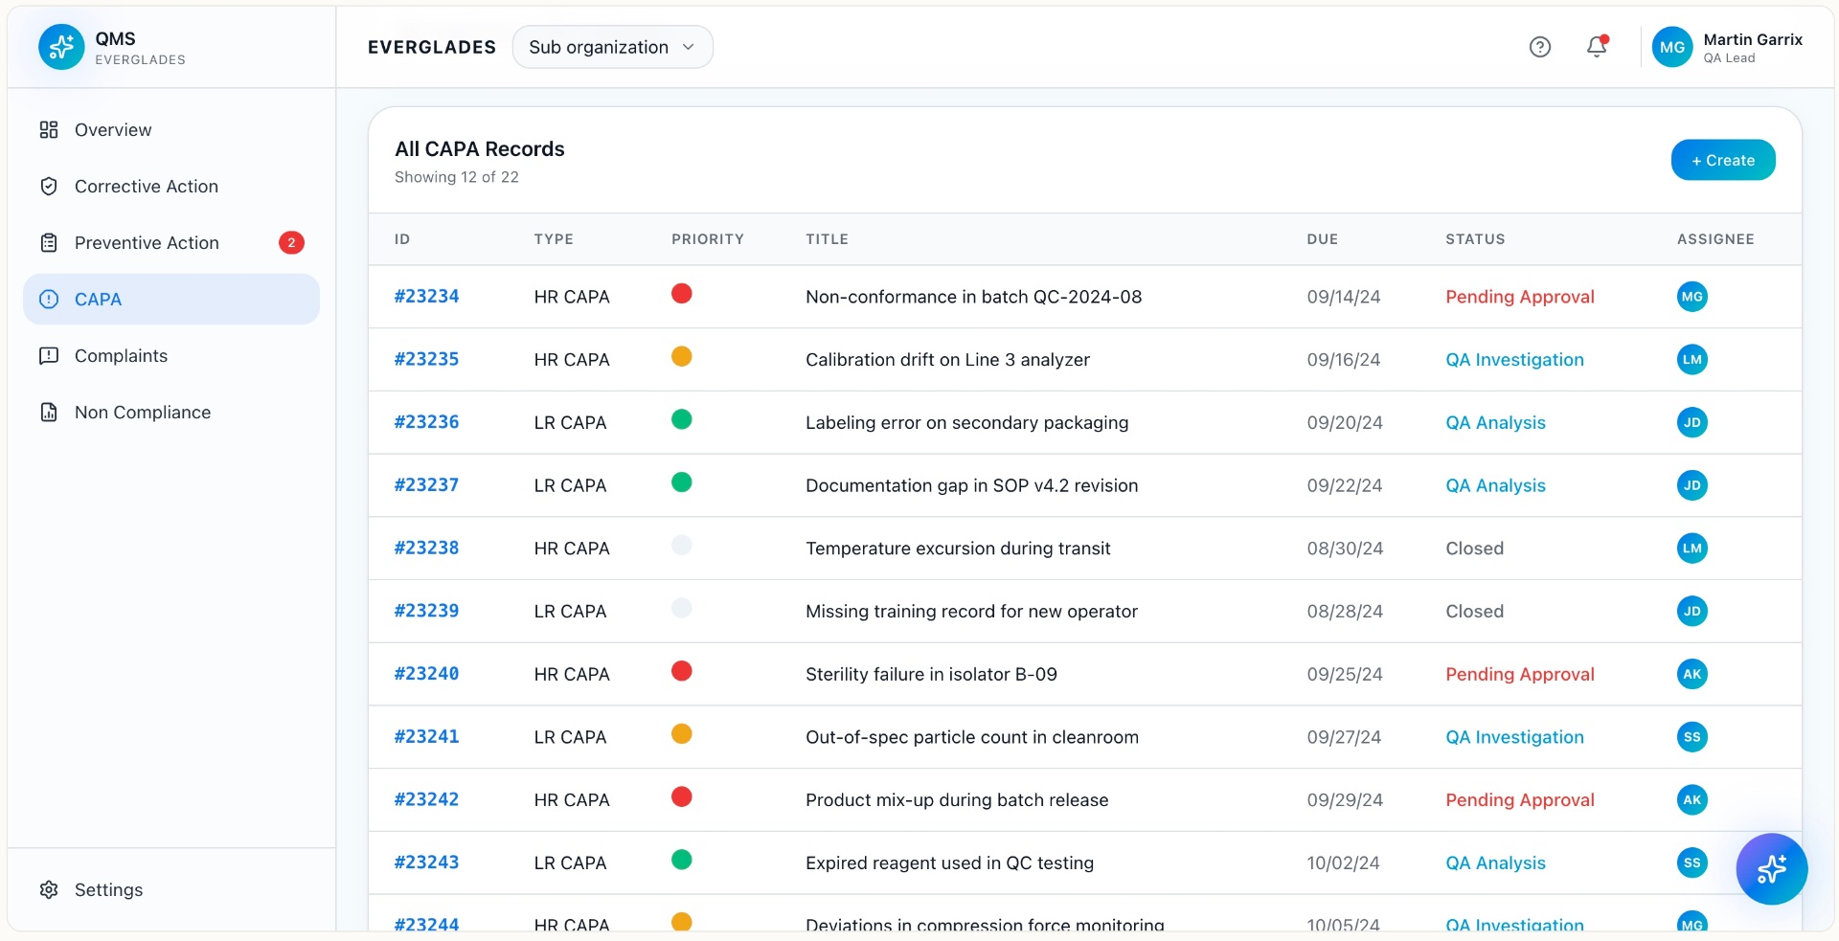Viewport: 1839px width, 941px height.
Task: Click LM assignee avatar on row #23238
Action: tap(1691, 549)
